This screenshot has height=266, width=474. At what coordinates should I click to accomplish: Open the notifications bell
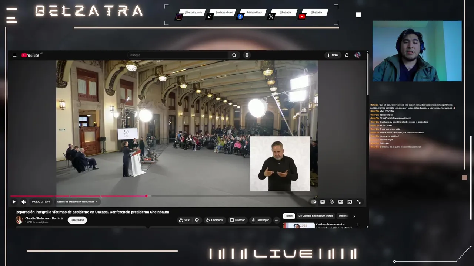(347, 55)
